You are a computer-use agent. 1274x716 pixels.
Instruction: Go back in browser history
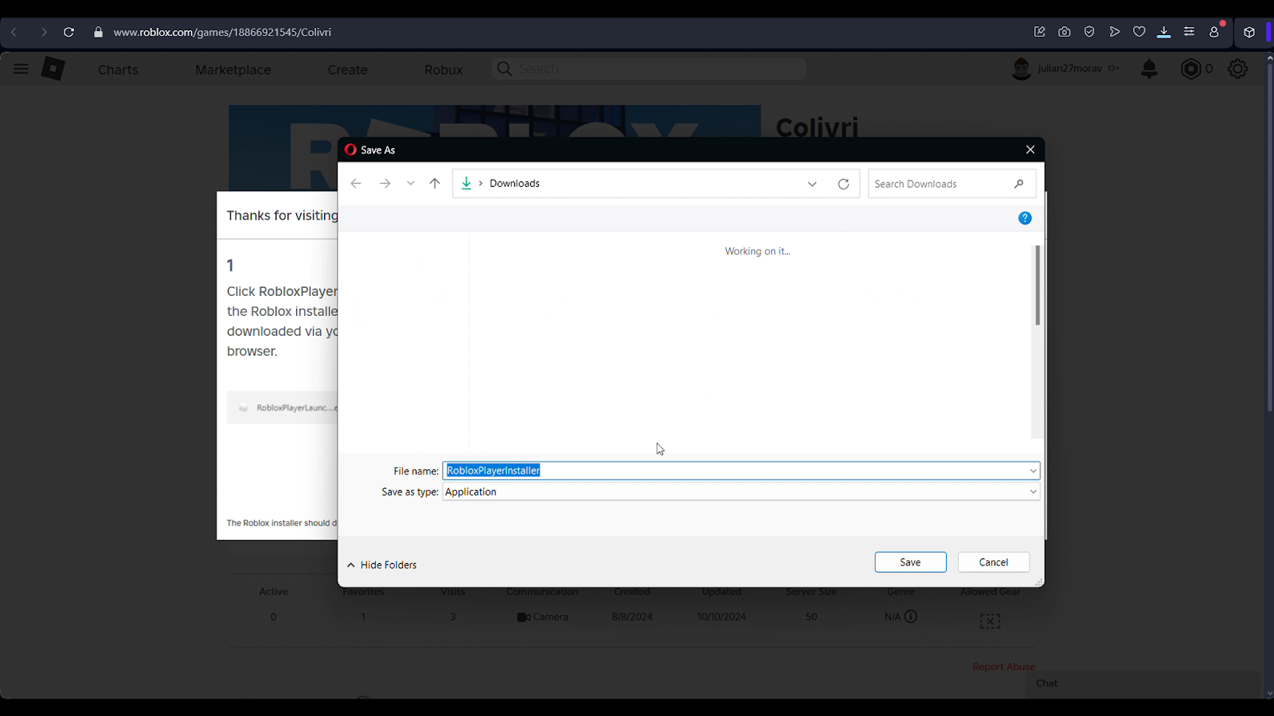point(14,32)
